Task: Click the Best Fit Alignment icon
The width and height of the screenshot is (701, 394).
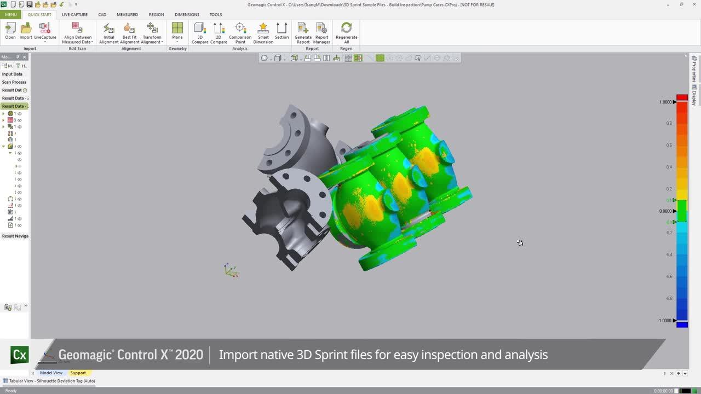Action: [130, 32]
